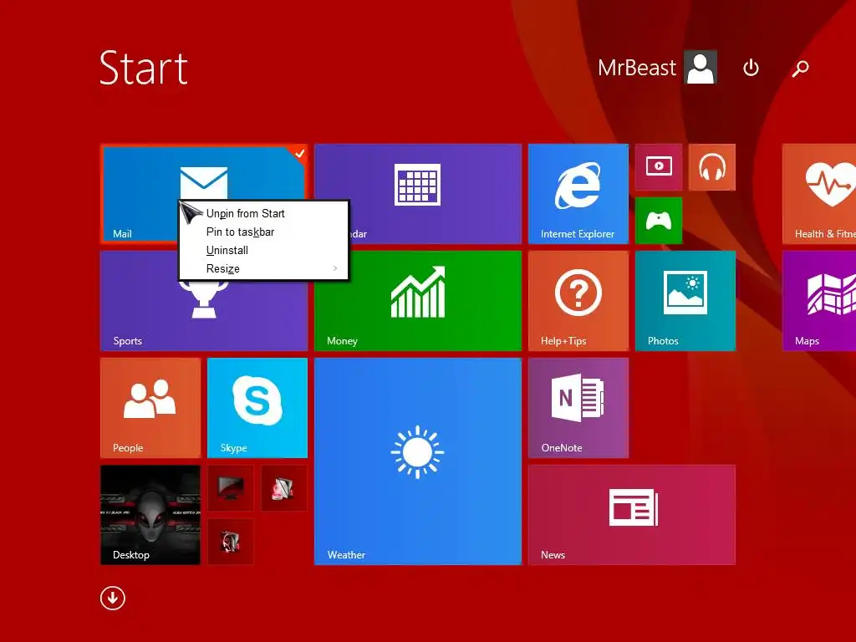Open the Games controller tile
The width and height of the screenshot is (856, 642).
pyautogui.click(x=659, y=221)
